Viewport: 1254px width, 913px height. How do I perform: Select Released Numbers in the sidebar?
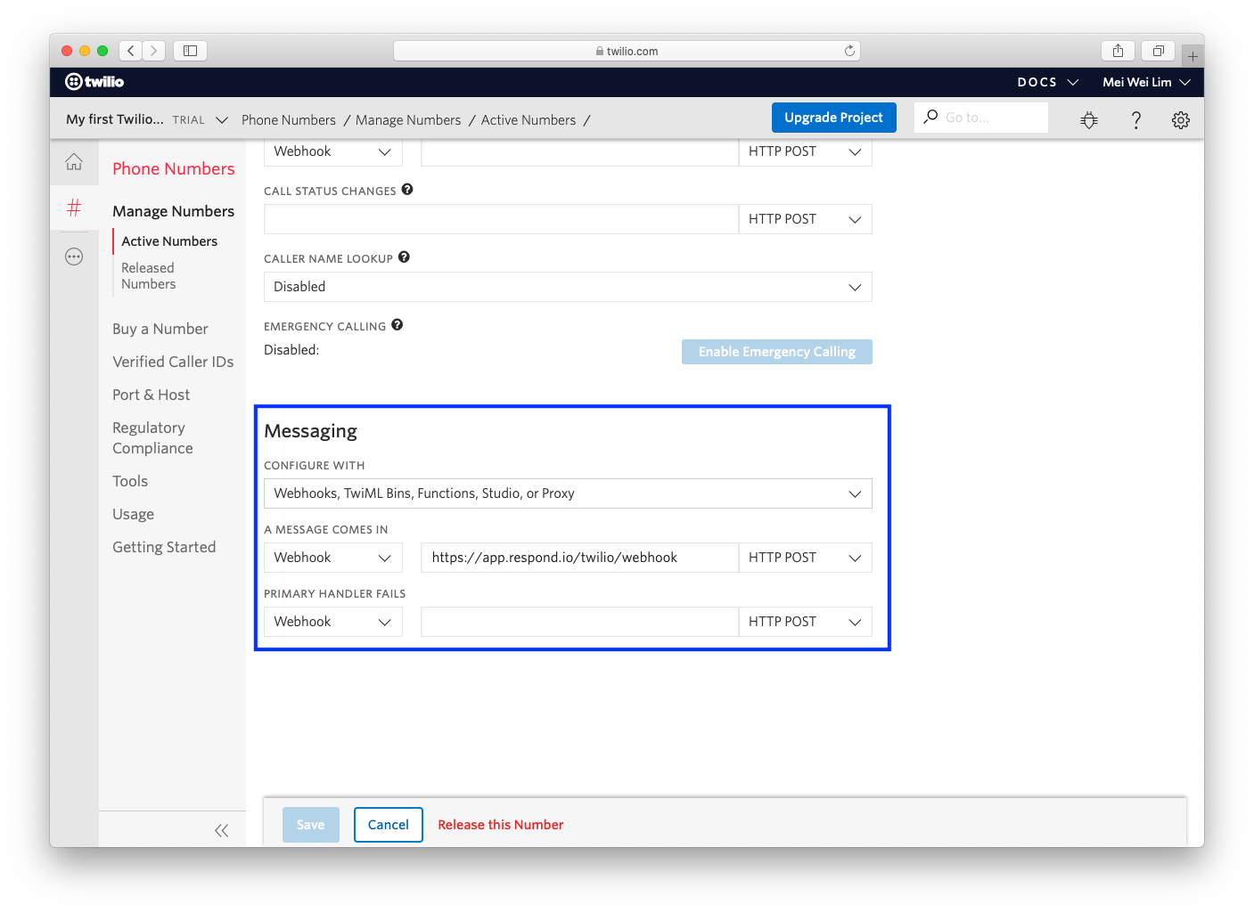(148, 275)
